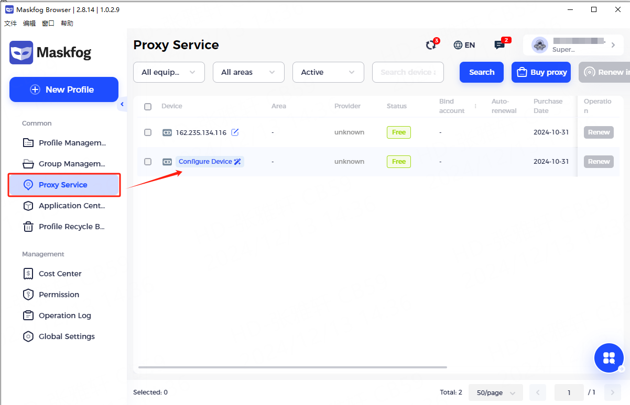Open the messages chat icon

[499, 45]
